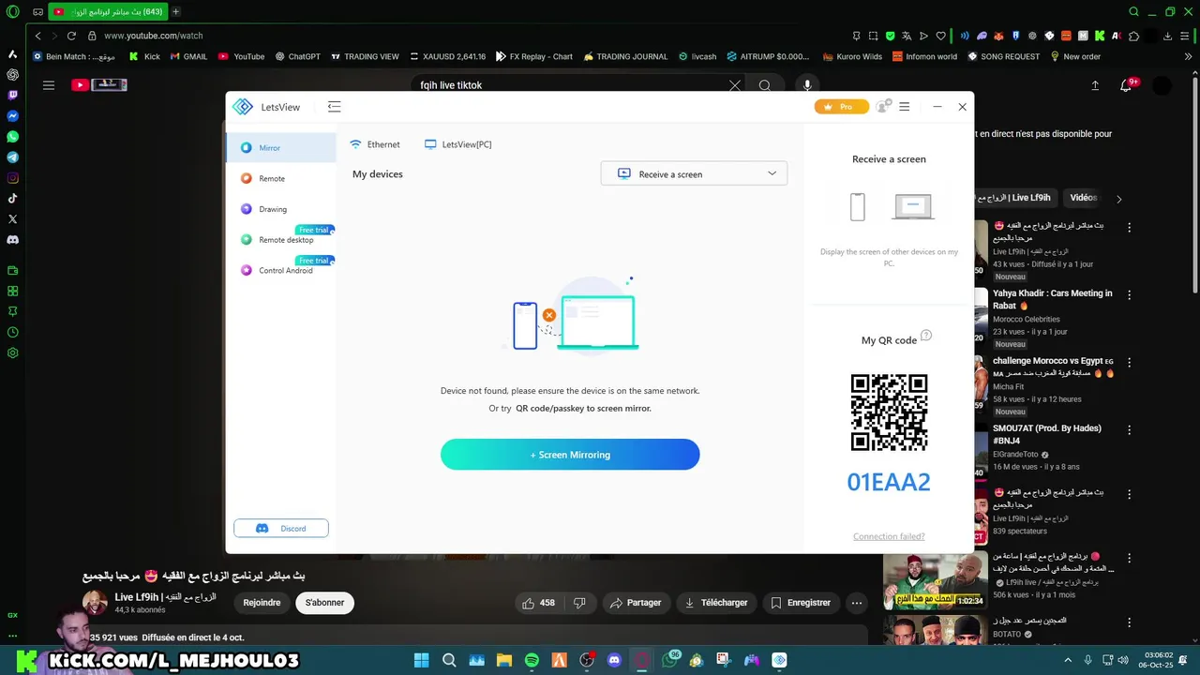This screenshot has height=675, width=1200.
Task: Click the Télécharger download button
Action: [716, 603]
